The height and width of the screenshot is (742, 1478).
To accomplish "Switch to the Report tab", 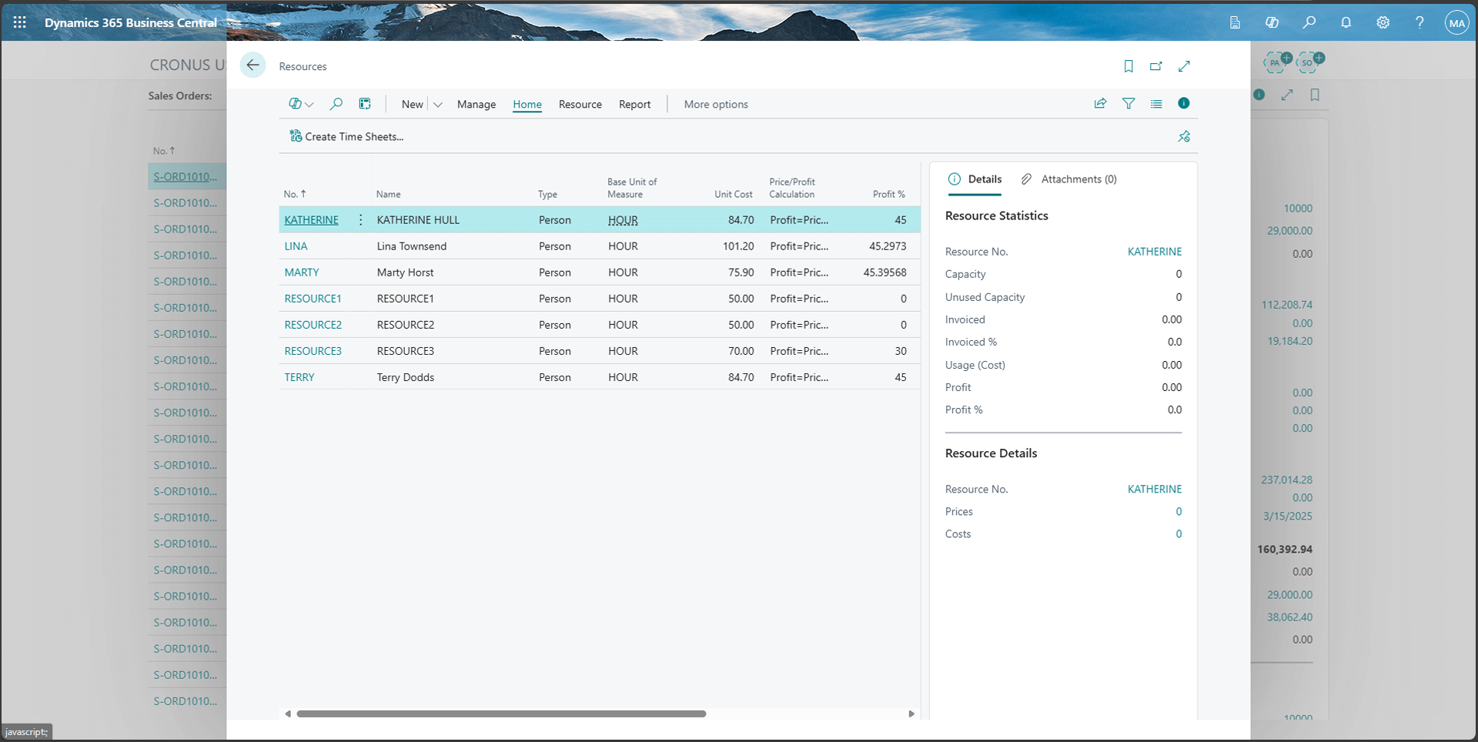I will pos(634,104).
